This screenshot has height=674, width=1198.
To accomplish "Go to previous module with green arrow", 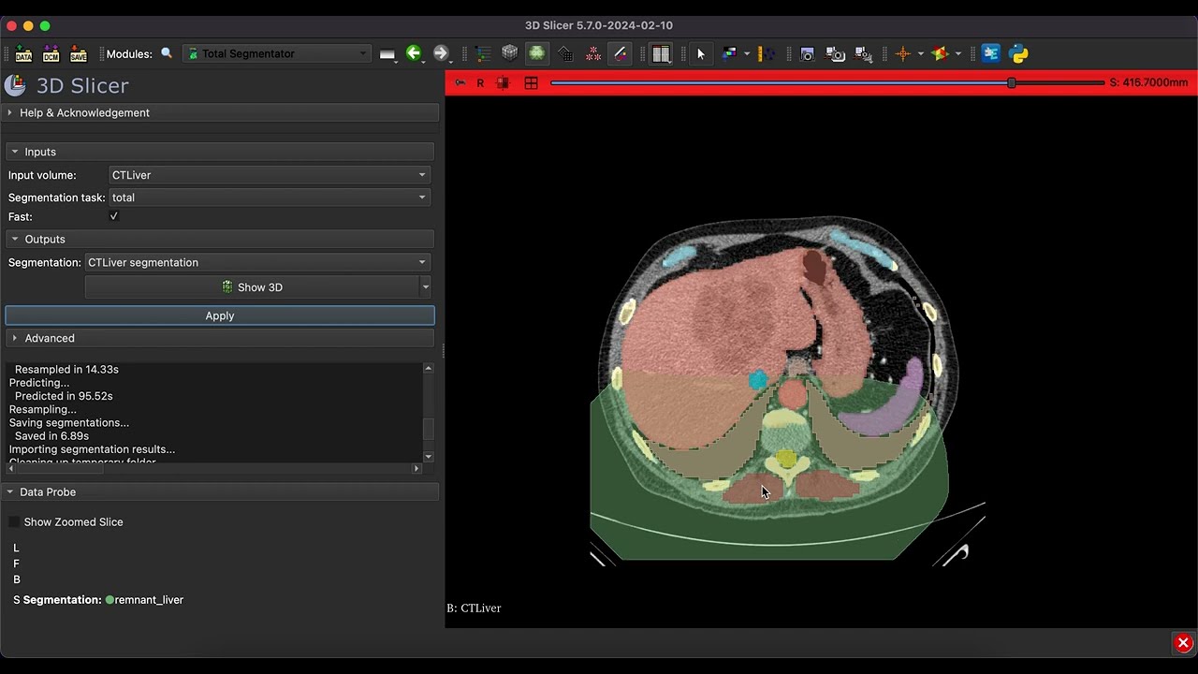I will (414, 54).
